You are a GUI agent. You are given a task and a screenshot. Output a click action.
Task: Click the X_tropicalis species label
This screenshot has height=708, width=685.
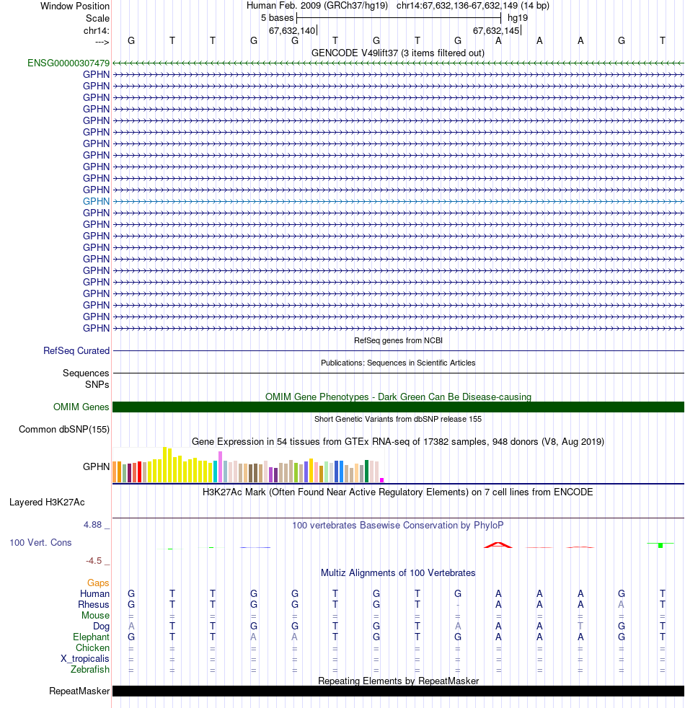85,659
